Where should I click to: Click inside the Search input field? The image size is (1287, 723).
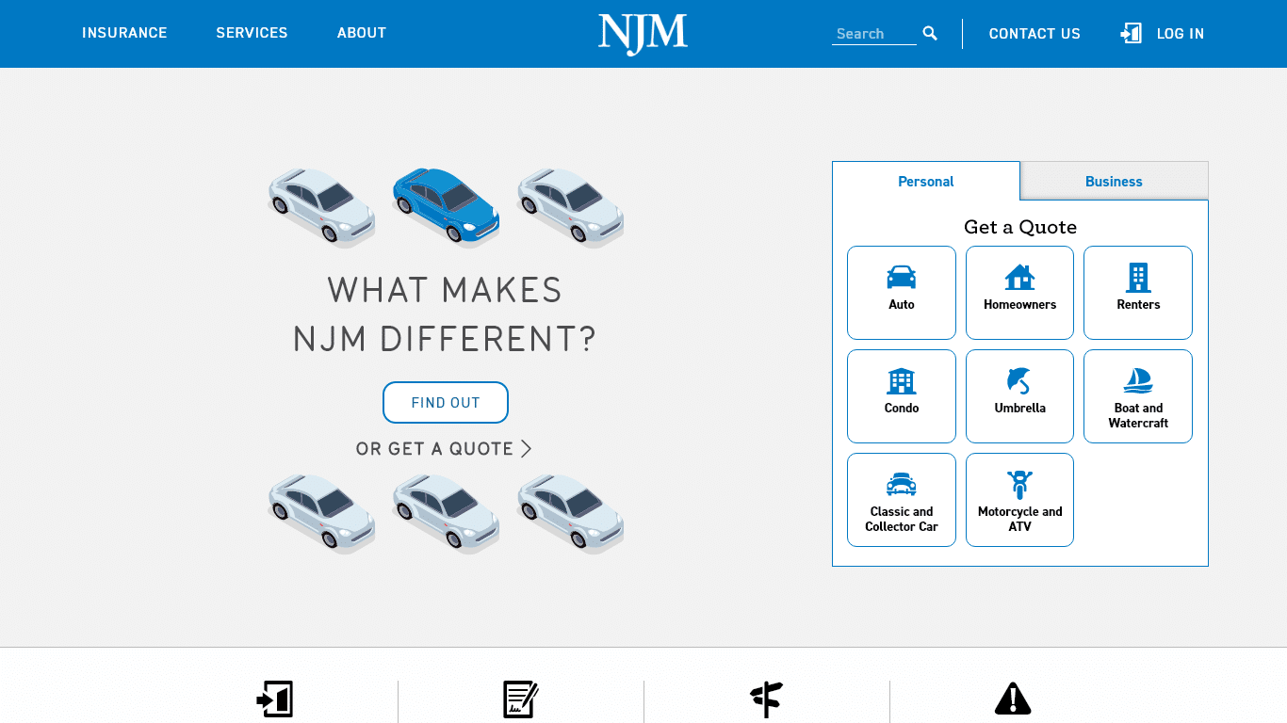(x=872, y=33)
